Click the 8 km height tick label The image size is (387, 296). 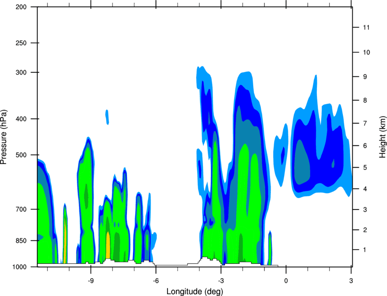(365, 100)
